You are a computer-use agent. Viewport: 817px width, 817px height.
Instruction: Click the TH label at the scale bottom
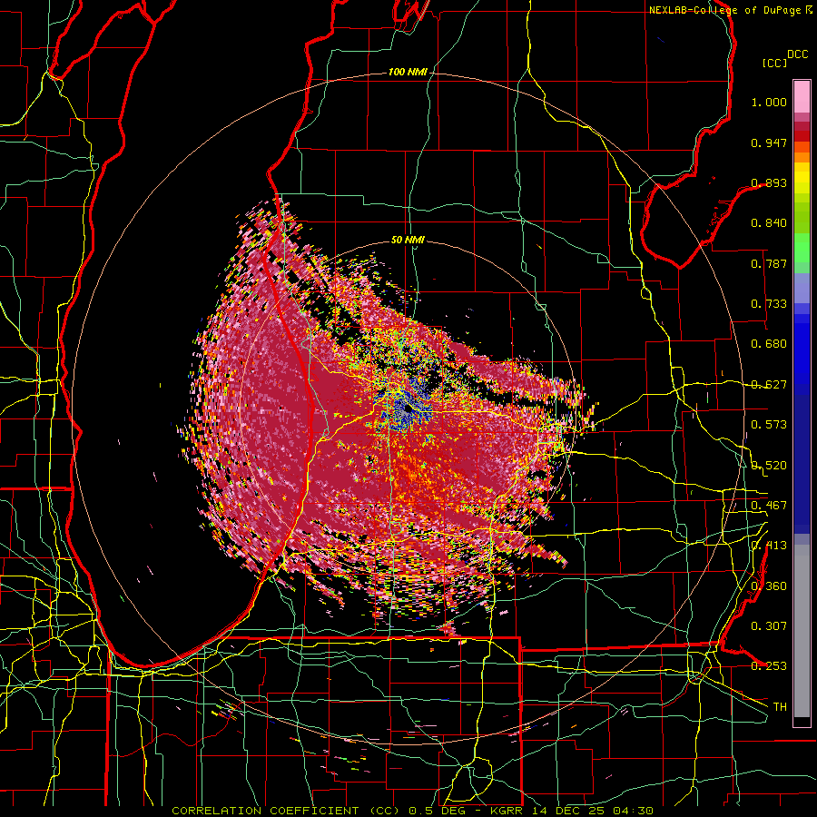point(780,707)
